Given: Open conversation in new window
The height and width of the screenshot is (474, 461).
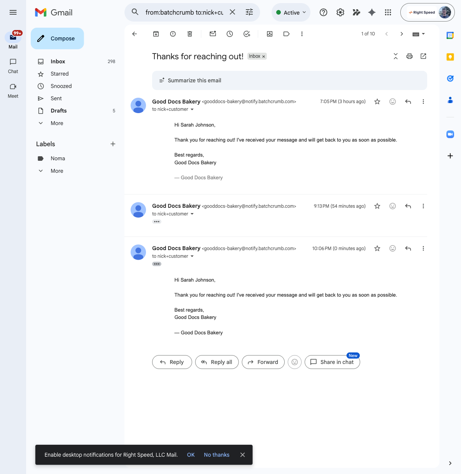Looking at the screenshot, I should point(423,56).
